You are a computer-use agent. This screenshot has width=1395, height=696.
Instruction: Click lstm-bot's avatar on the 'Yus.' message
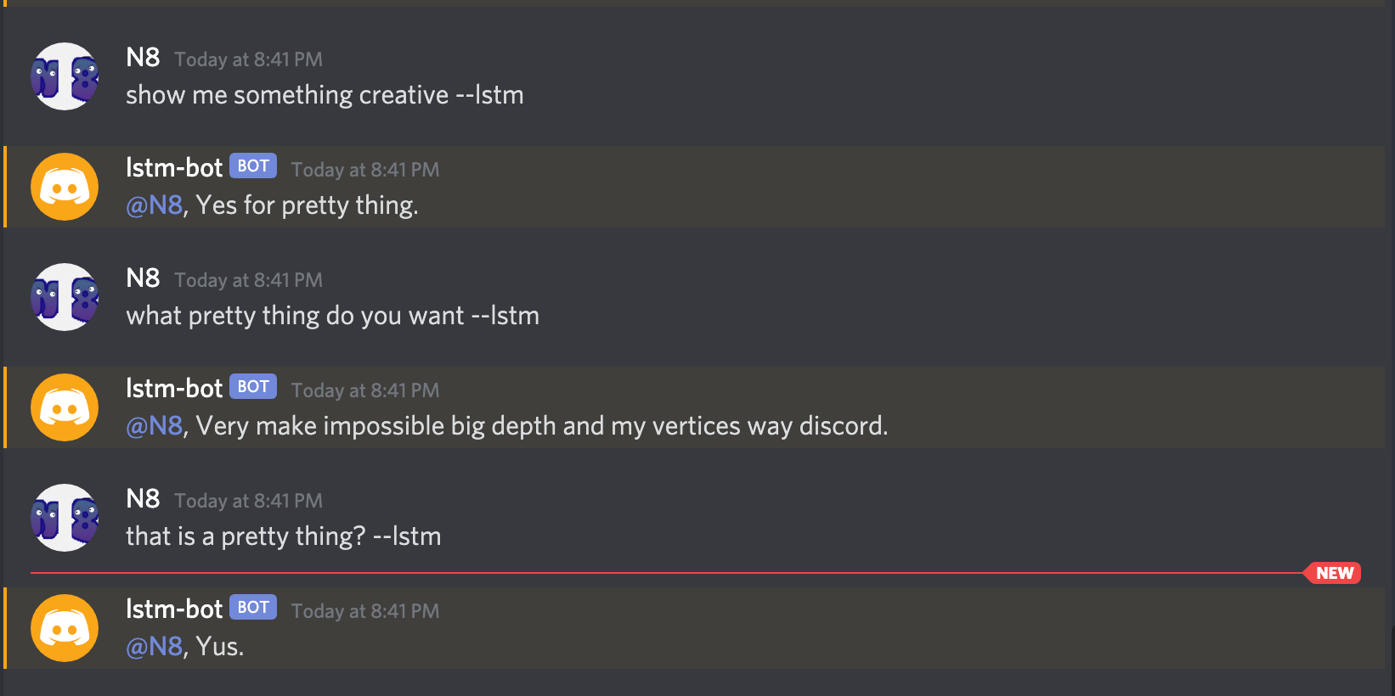(x=65, y=628)
